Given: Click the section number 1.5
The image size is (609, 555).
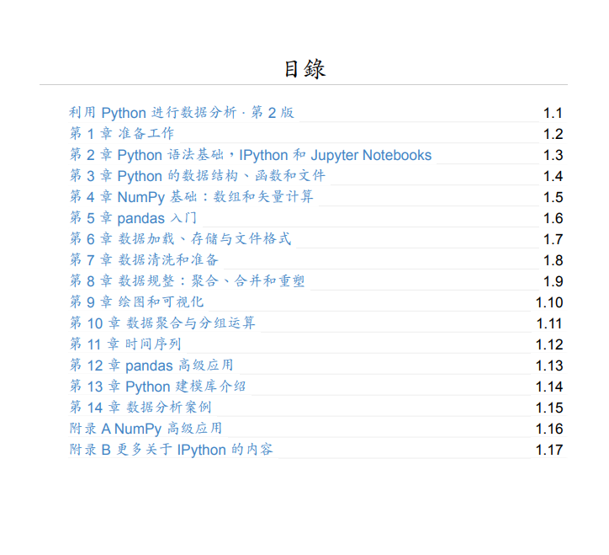Looking at the screenshot, I should click(x=553, y=197).
